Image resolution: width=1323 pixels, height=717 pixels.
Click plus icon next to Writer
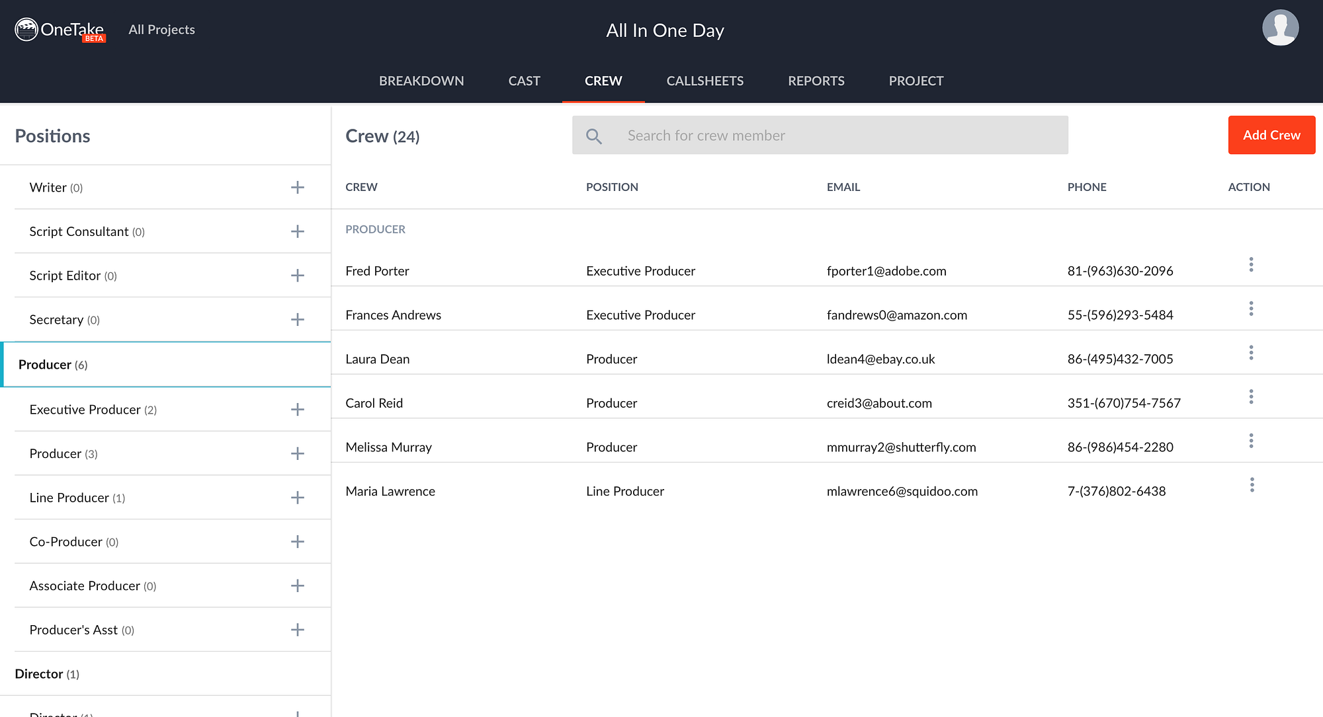click(x=298, y=188)
